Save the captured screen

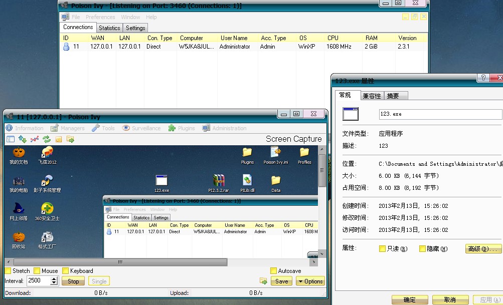click(281, 281)
